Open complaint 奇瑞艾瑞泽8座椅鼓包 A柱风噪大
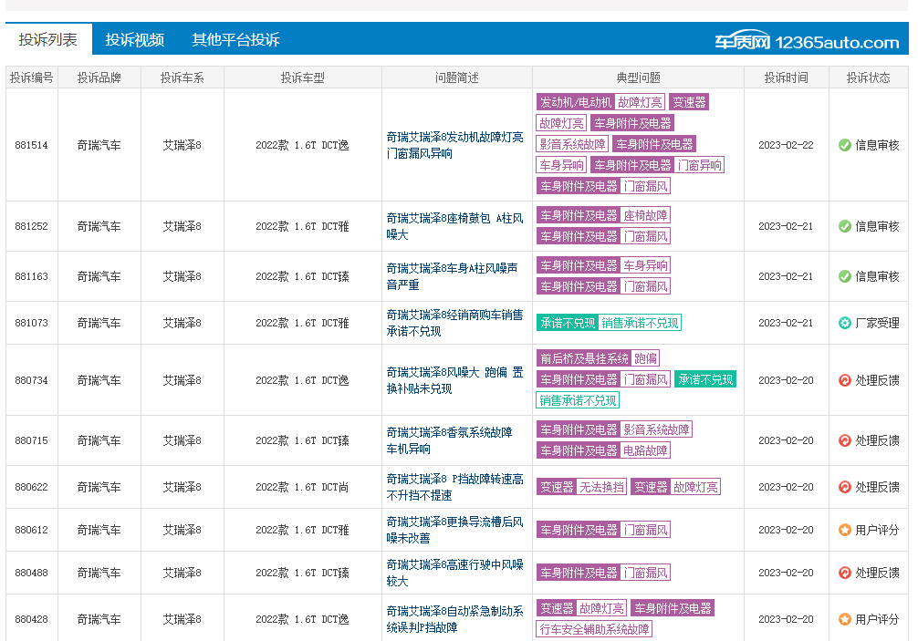 click(455, 226)
